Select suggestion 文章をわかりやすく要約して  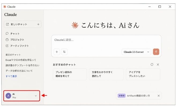pos(106,74)
